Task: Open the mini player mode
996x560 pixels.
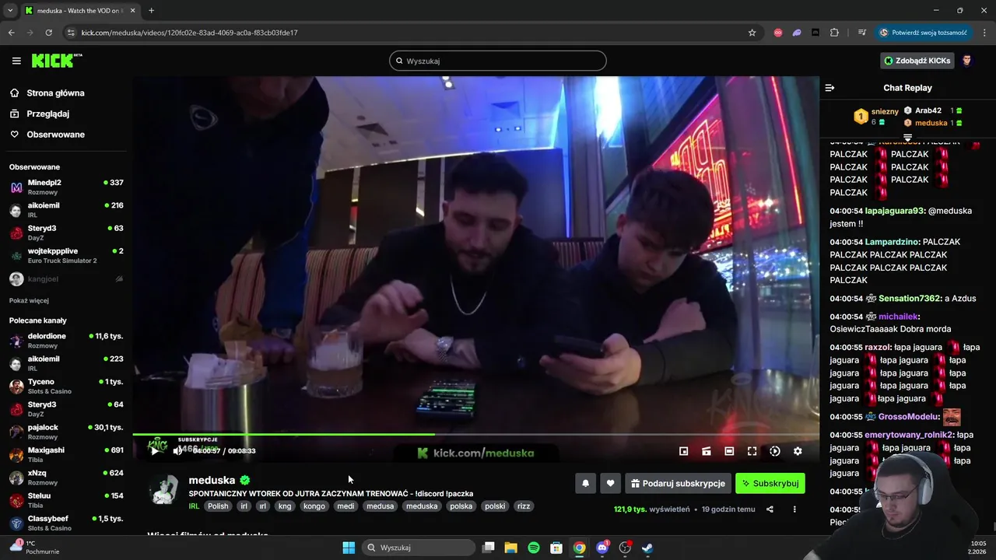Action: (684, 451)
